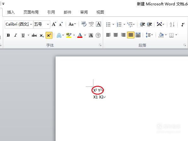Open the 引用 ribbon tab
The width and height of the screenshot is (188, 141).
pos(51,12)
